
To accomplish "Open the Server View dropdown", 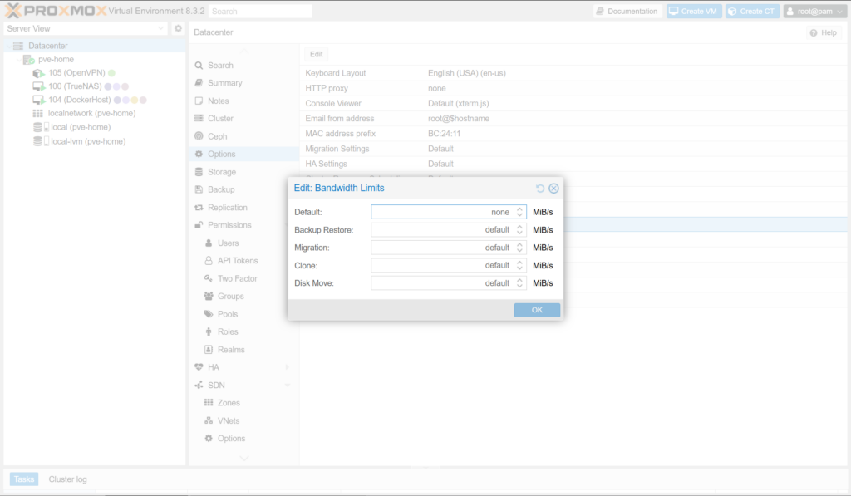I will click(86, 29).
